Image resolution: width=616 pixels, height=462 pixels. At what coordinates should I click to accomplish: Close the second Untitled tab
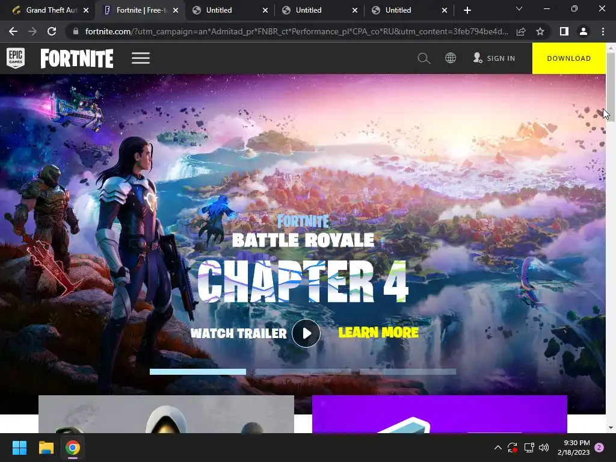pyautogui.click(x=355, y=10)
